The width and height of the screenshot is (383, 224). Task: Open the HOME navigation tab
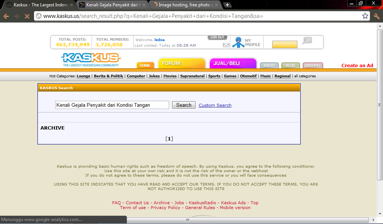point(145,65)
